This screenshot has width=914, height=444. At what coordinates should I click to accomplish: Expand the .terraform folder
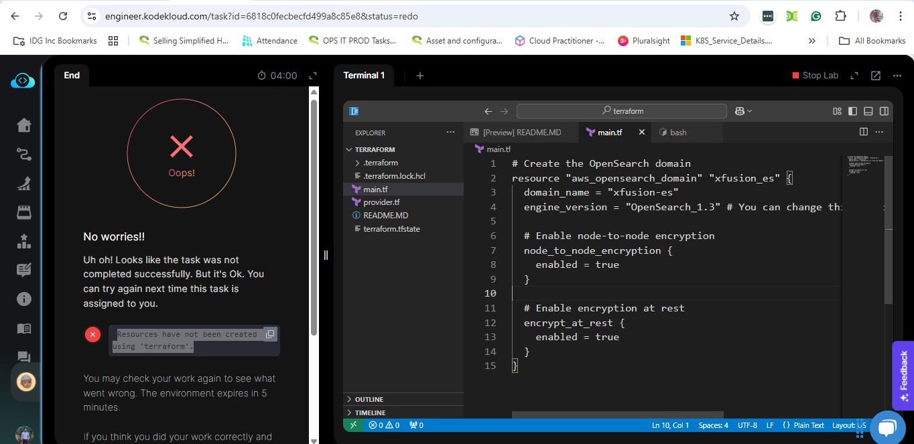point(380,163)
